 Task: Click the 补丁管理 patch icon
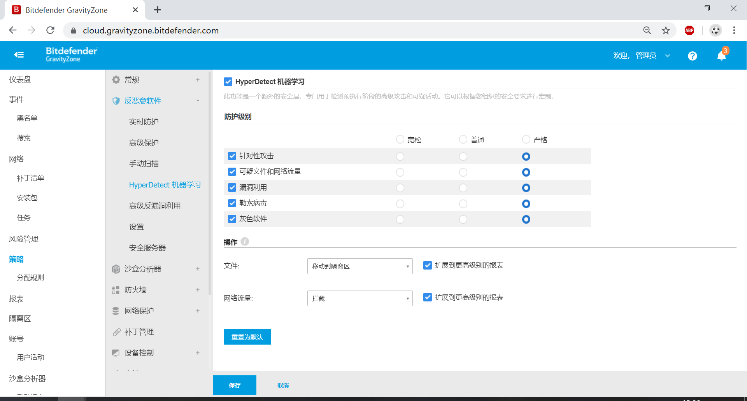pyautogui.click(x=116, y=332)
